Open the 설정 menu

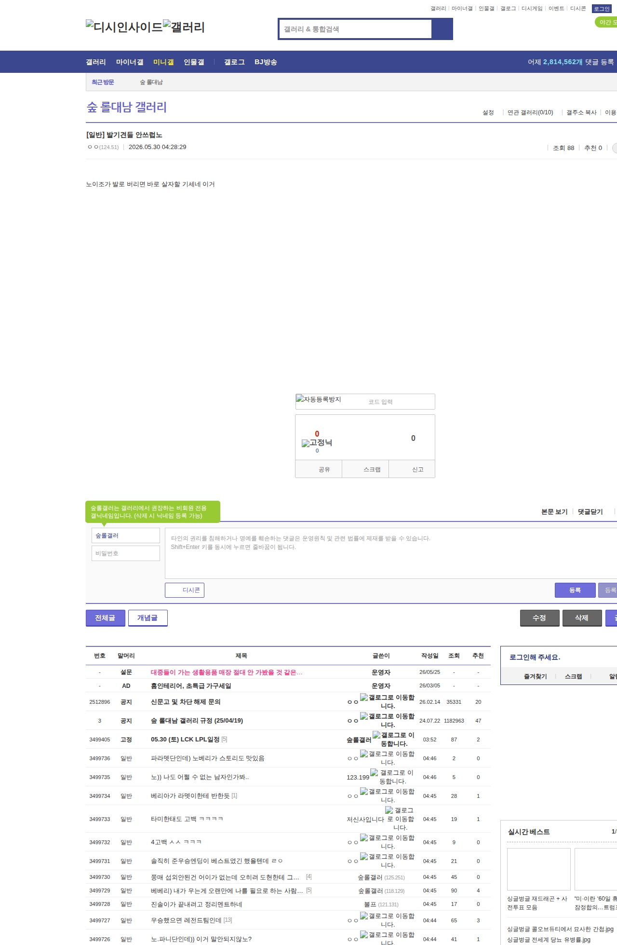(488, 112)
